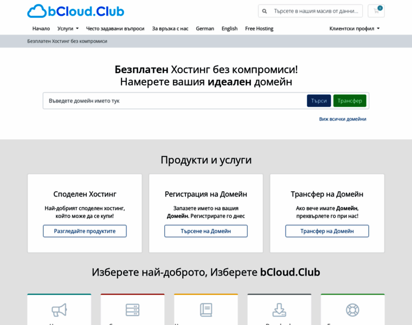Click the downloads tray icon
Viewport: 412px width, 325px height.
279,310
